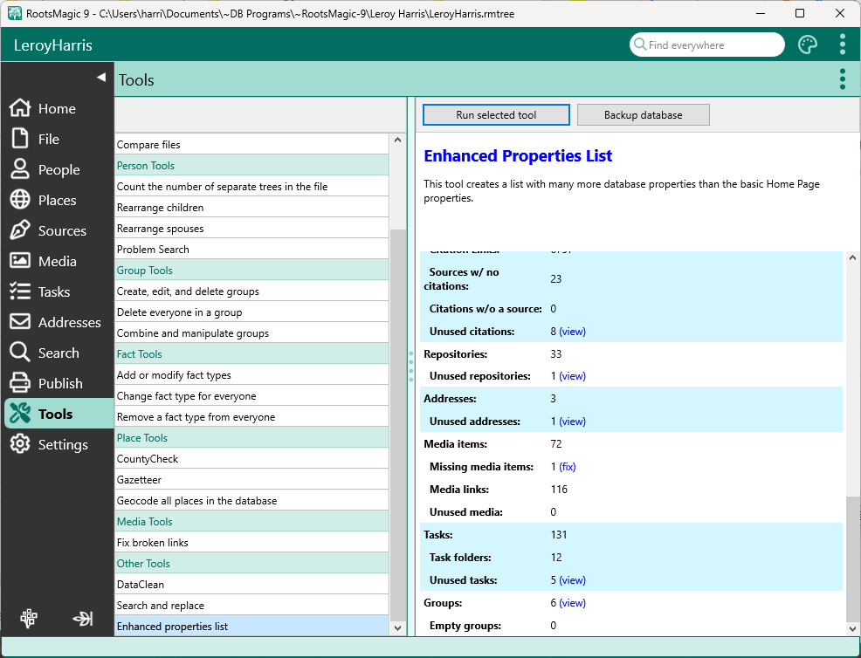Click the Run selected tool button
This screenshot has height=658, width=861.
(x=496, y=115)
